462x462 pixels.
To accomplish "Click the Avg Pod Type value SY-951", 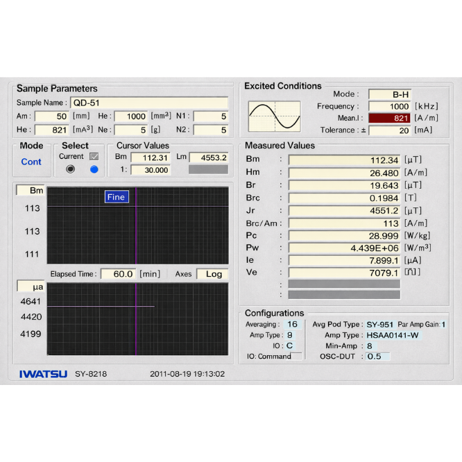I will coord(379,325).
